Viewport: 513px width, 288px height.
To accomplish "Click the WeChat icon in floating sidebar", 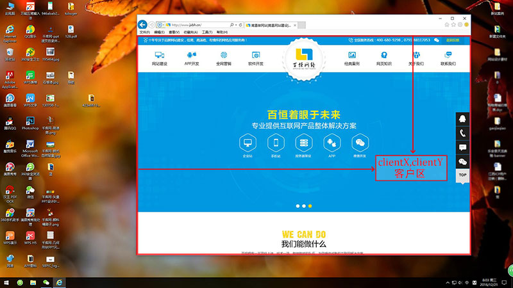I will 462,161.
